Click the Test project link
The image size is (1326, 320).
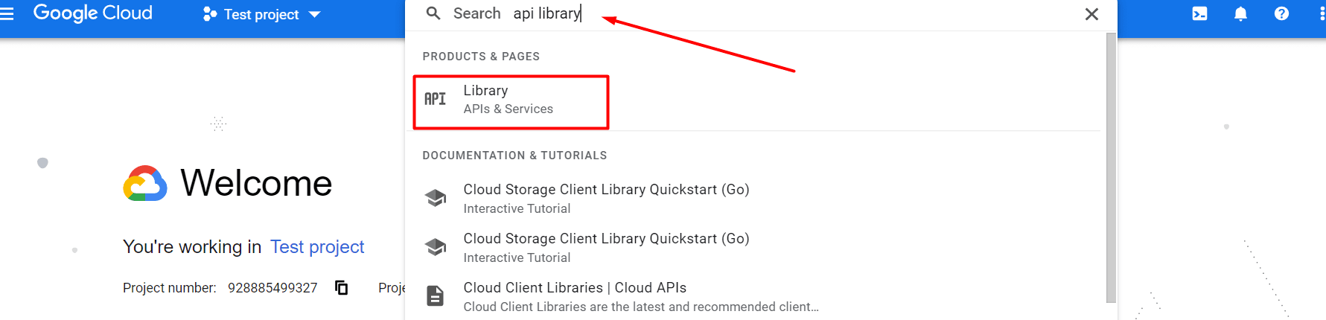(x=317, y=247)
